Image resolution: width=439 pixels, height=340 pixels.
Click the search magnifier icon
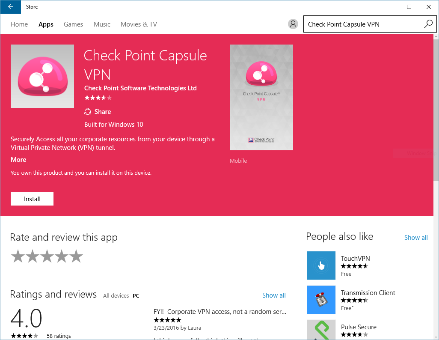[x=428, y=24]
